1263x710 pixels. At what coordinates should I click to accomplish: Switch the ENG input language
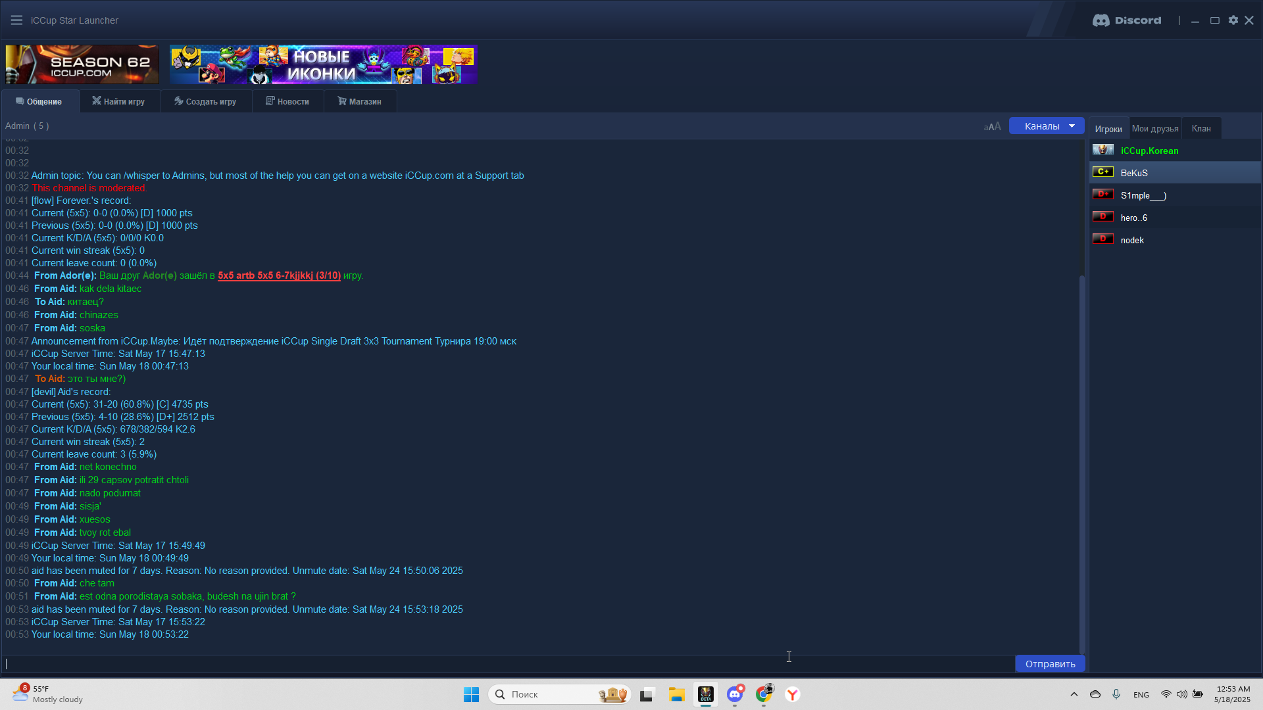click(1141, 695)
